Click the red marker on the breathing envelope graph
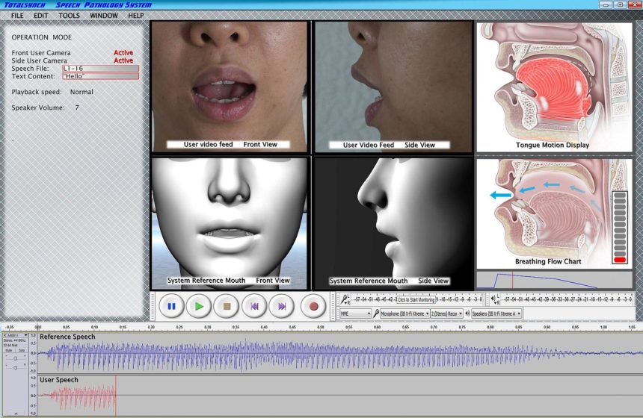Screen dimensions: 643x418 (x=512, y=281)
